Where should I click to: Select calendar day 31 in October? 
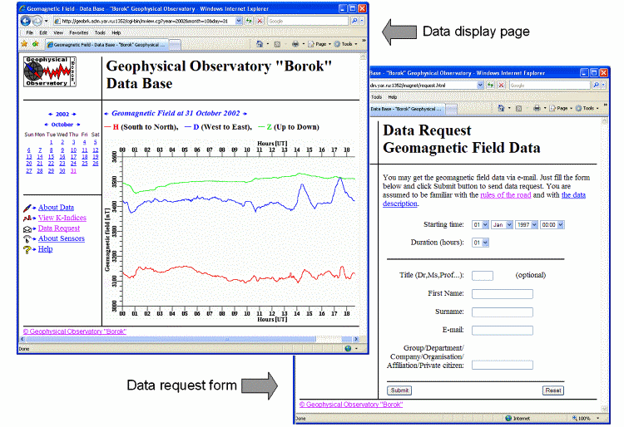pos(73,171)
